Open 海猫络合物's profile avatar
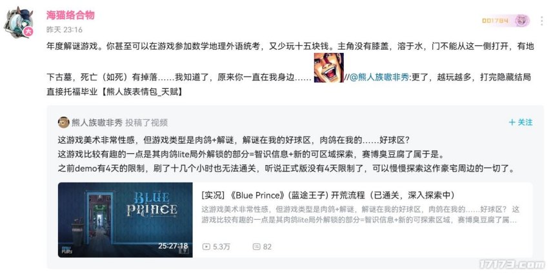 click(x=18, y=23)
